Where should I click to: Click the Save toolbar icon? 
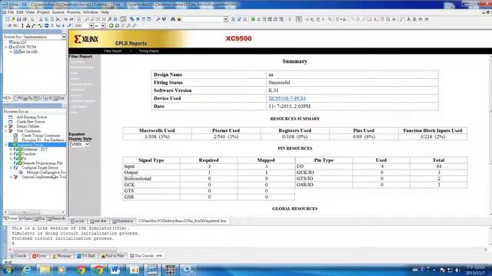(18, 19)
